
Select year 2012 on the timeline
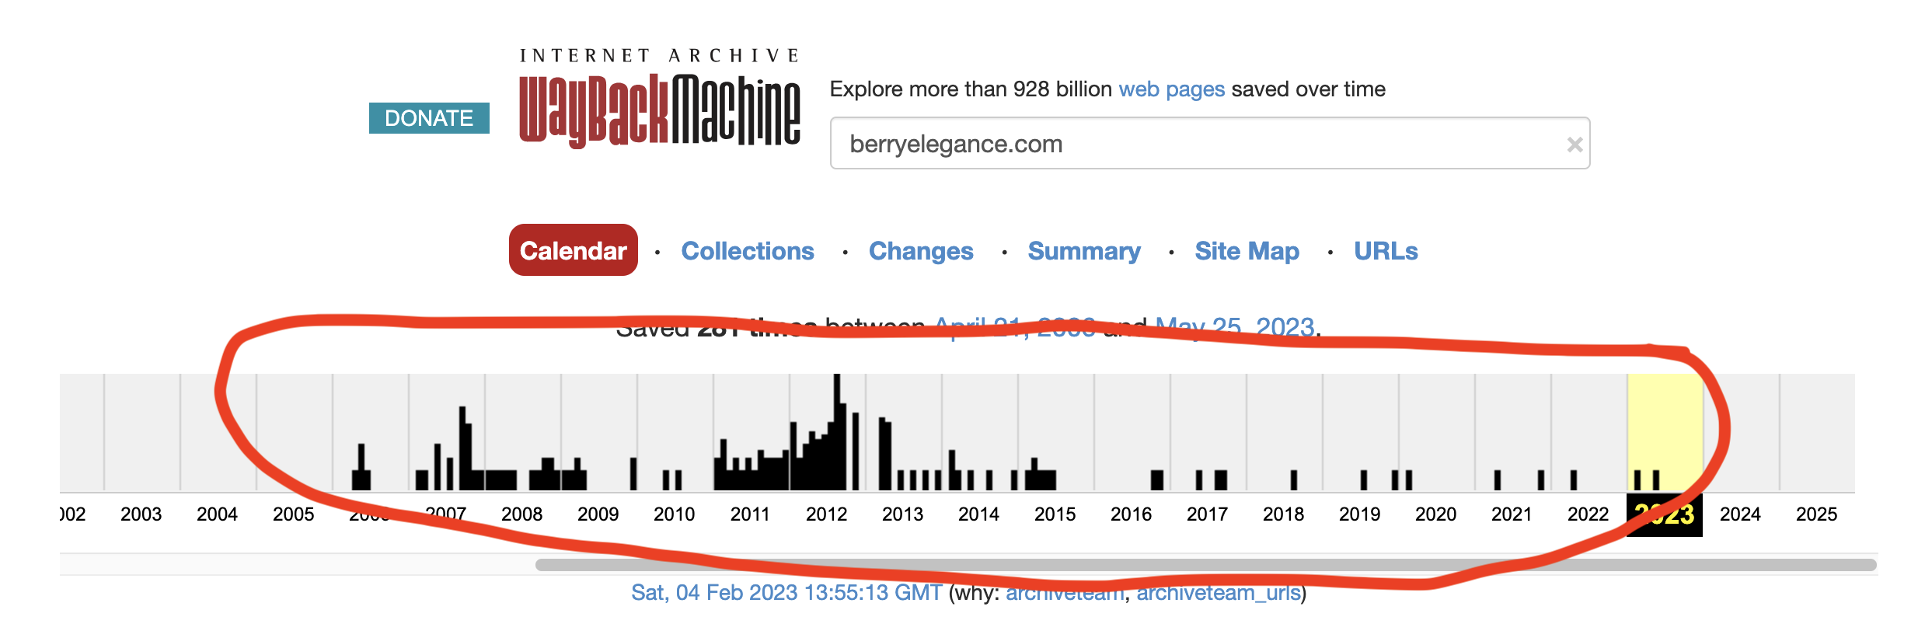point(827,514)
